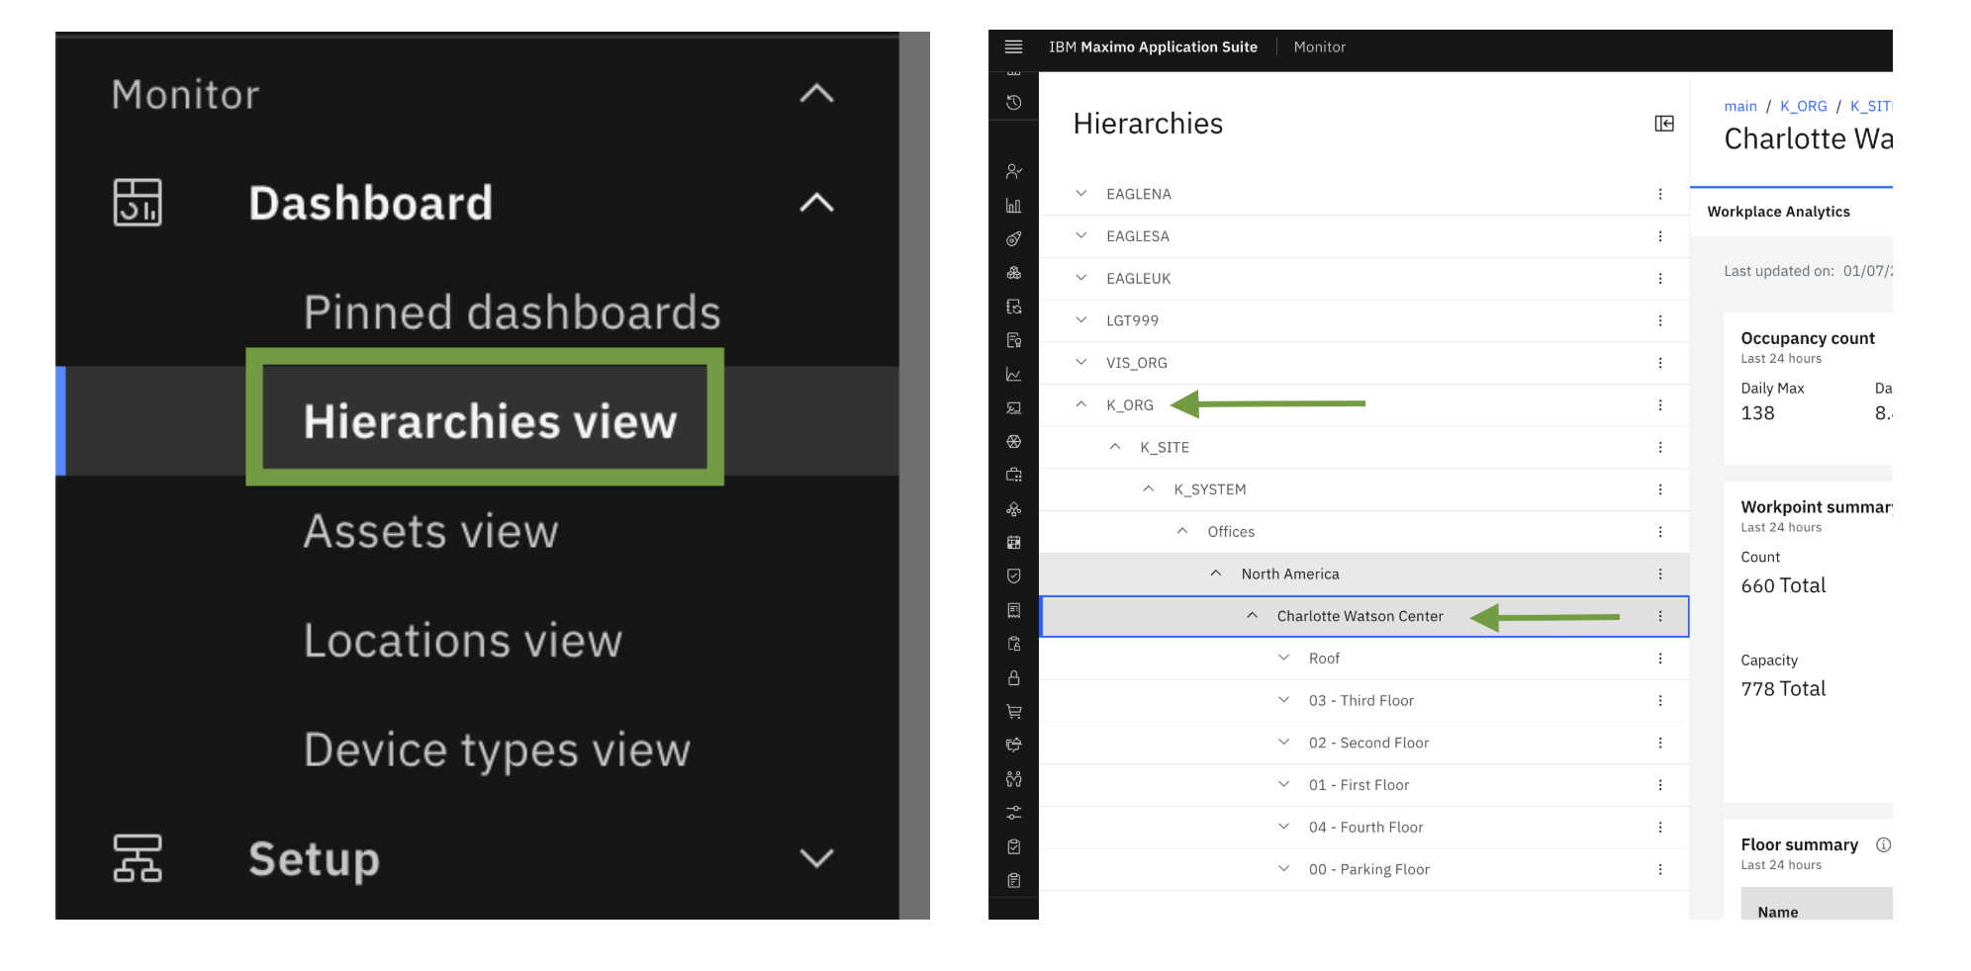
Task: Collapse the Hierarchies side panel
Action: coord(1664,124)
